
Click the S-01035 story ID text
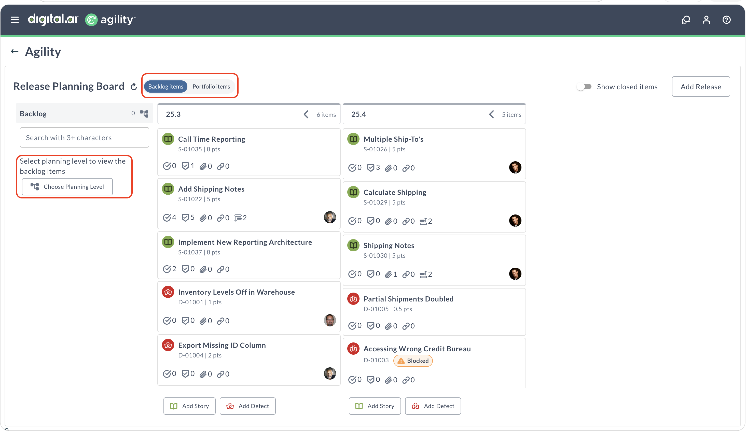point(190,149)
